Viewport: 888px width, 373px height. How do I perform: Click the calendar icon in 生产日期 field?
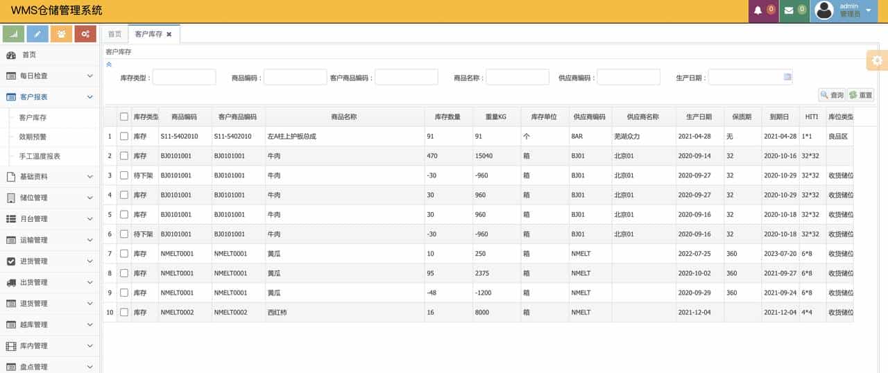point(787,77)
